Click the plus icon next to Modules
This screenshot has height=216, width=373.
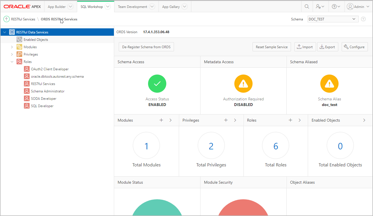pos(161,120)
